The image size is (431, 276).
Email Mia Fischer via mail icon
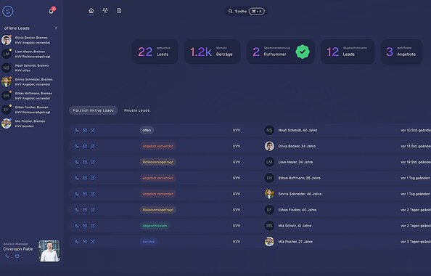85,242
